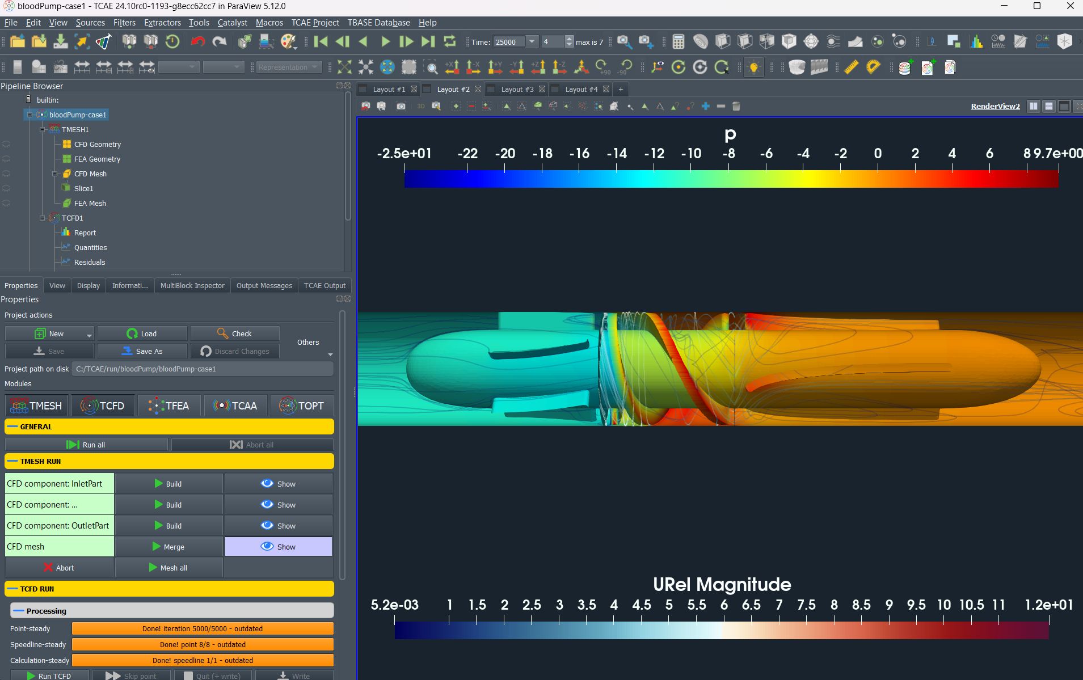
Task: Click the light bulb lighting icon
Action: (753, 67)
